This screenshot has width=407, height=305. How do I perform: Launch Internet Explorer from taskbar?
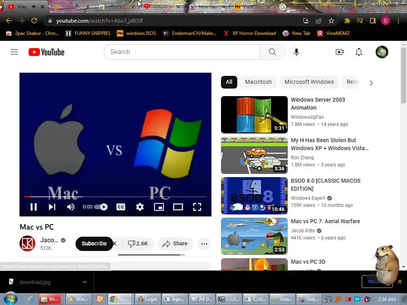coord(31,299)
